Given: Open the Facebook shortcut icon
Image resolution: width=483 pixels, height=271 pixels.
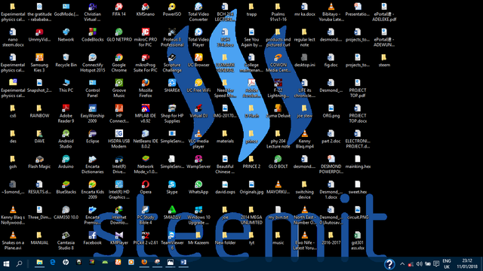Looking at the screenshot, I should tap(92, 238).
